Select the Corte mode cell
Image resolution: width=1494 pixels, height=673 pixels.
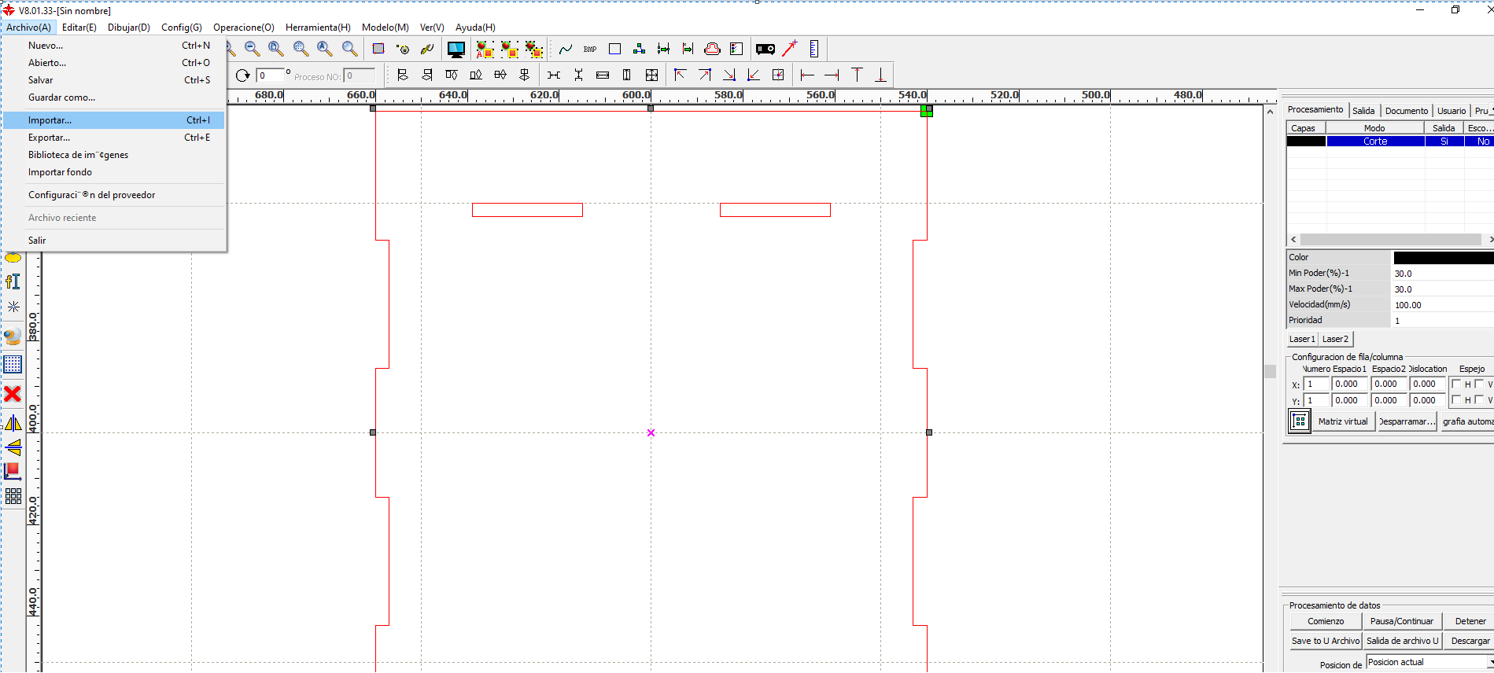pyautogui.click(x=1375, y=142)
